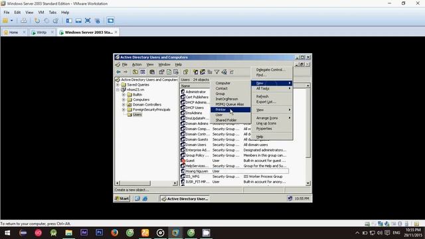Screen dimensions: 425x239
Task: Expand the ForeignSecurityPrincipals node
Action: click(x=124, y=110)
